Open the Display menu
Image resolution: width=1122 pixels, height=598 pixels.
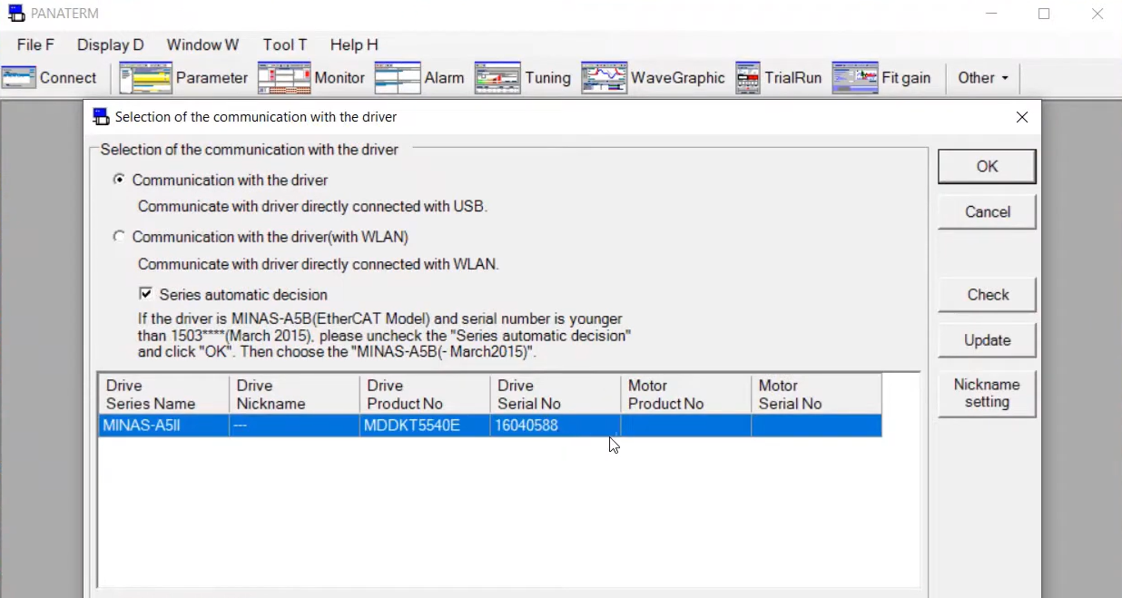110,44
